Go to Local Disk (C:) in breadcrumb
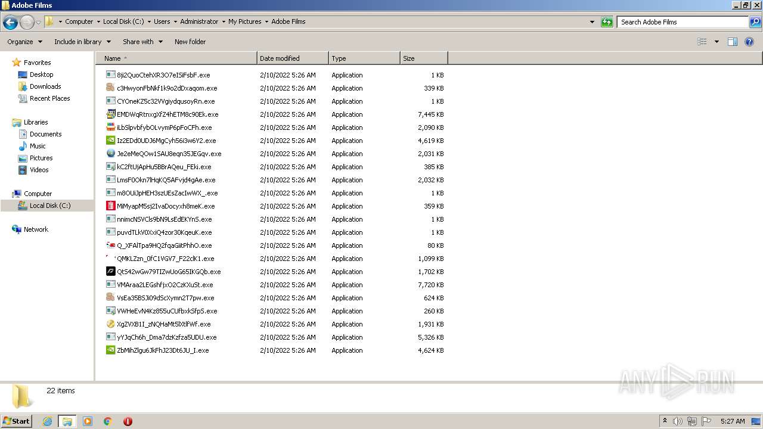The height and width of the screenshot is (429, 763). [123, 21]
